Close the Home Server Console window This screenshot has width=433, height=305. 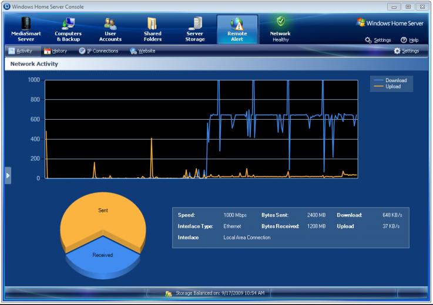(422, 7)
